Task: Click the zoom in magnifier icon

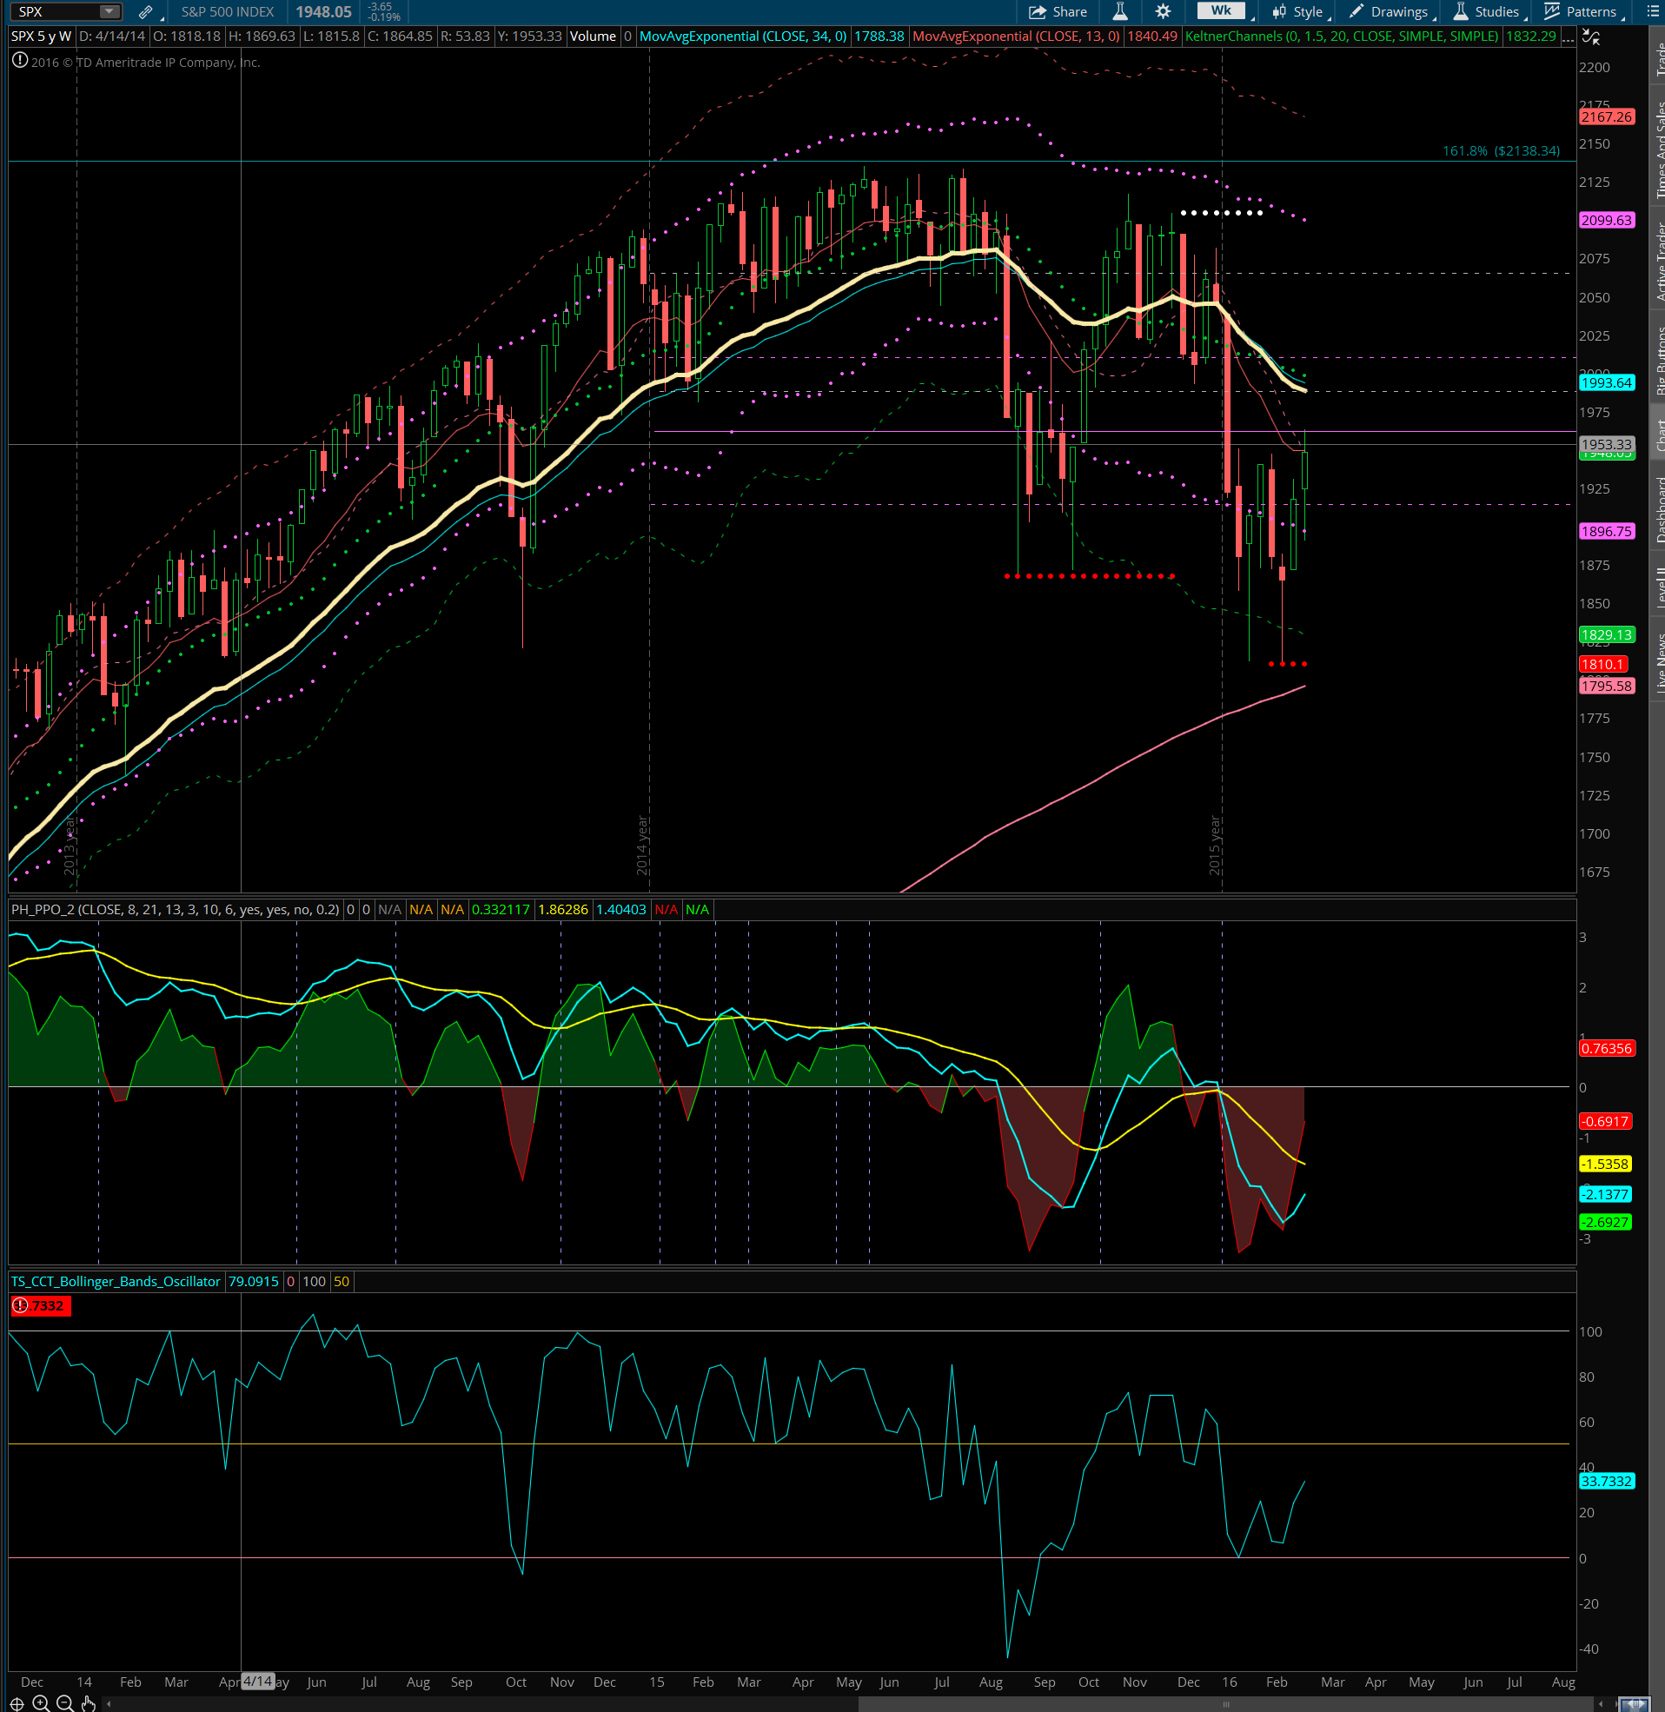Action: coord(40,1702)
